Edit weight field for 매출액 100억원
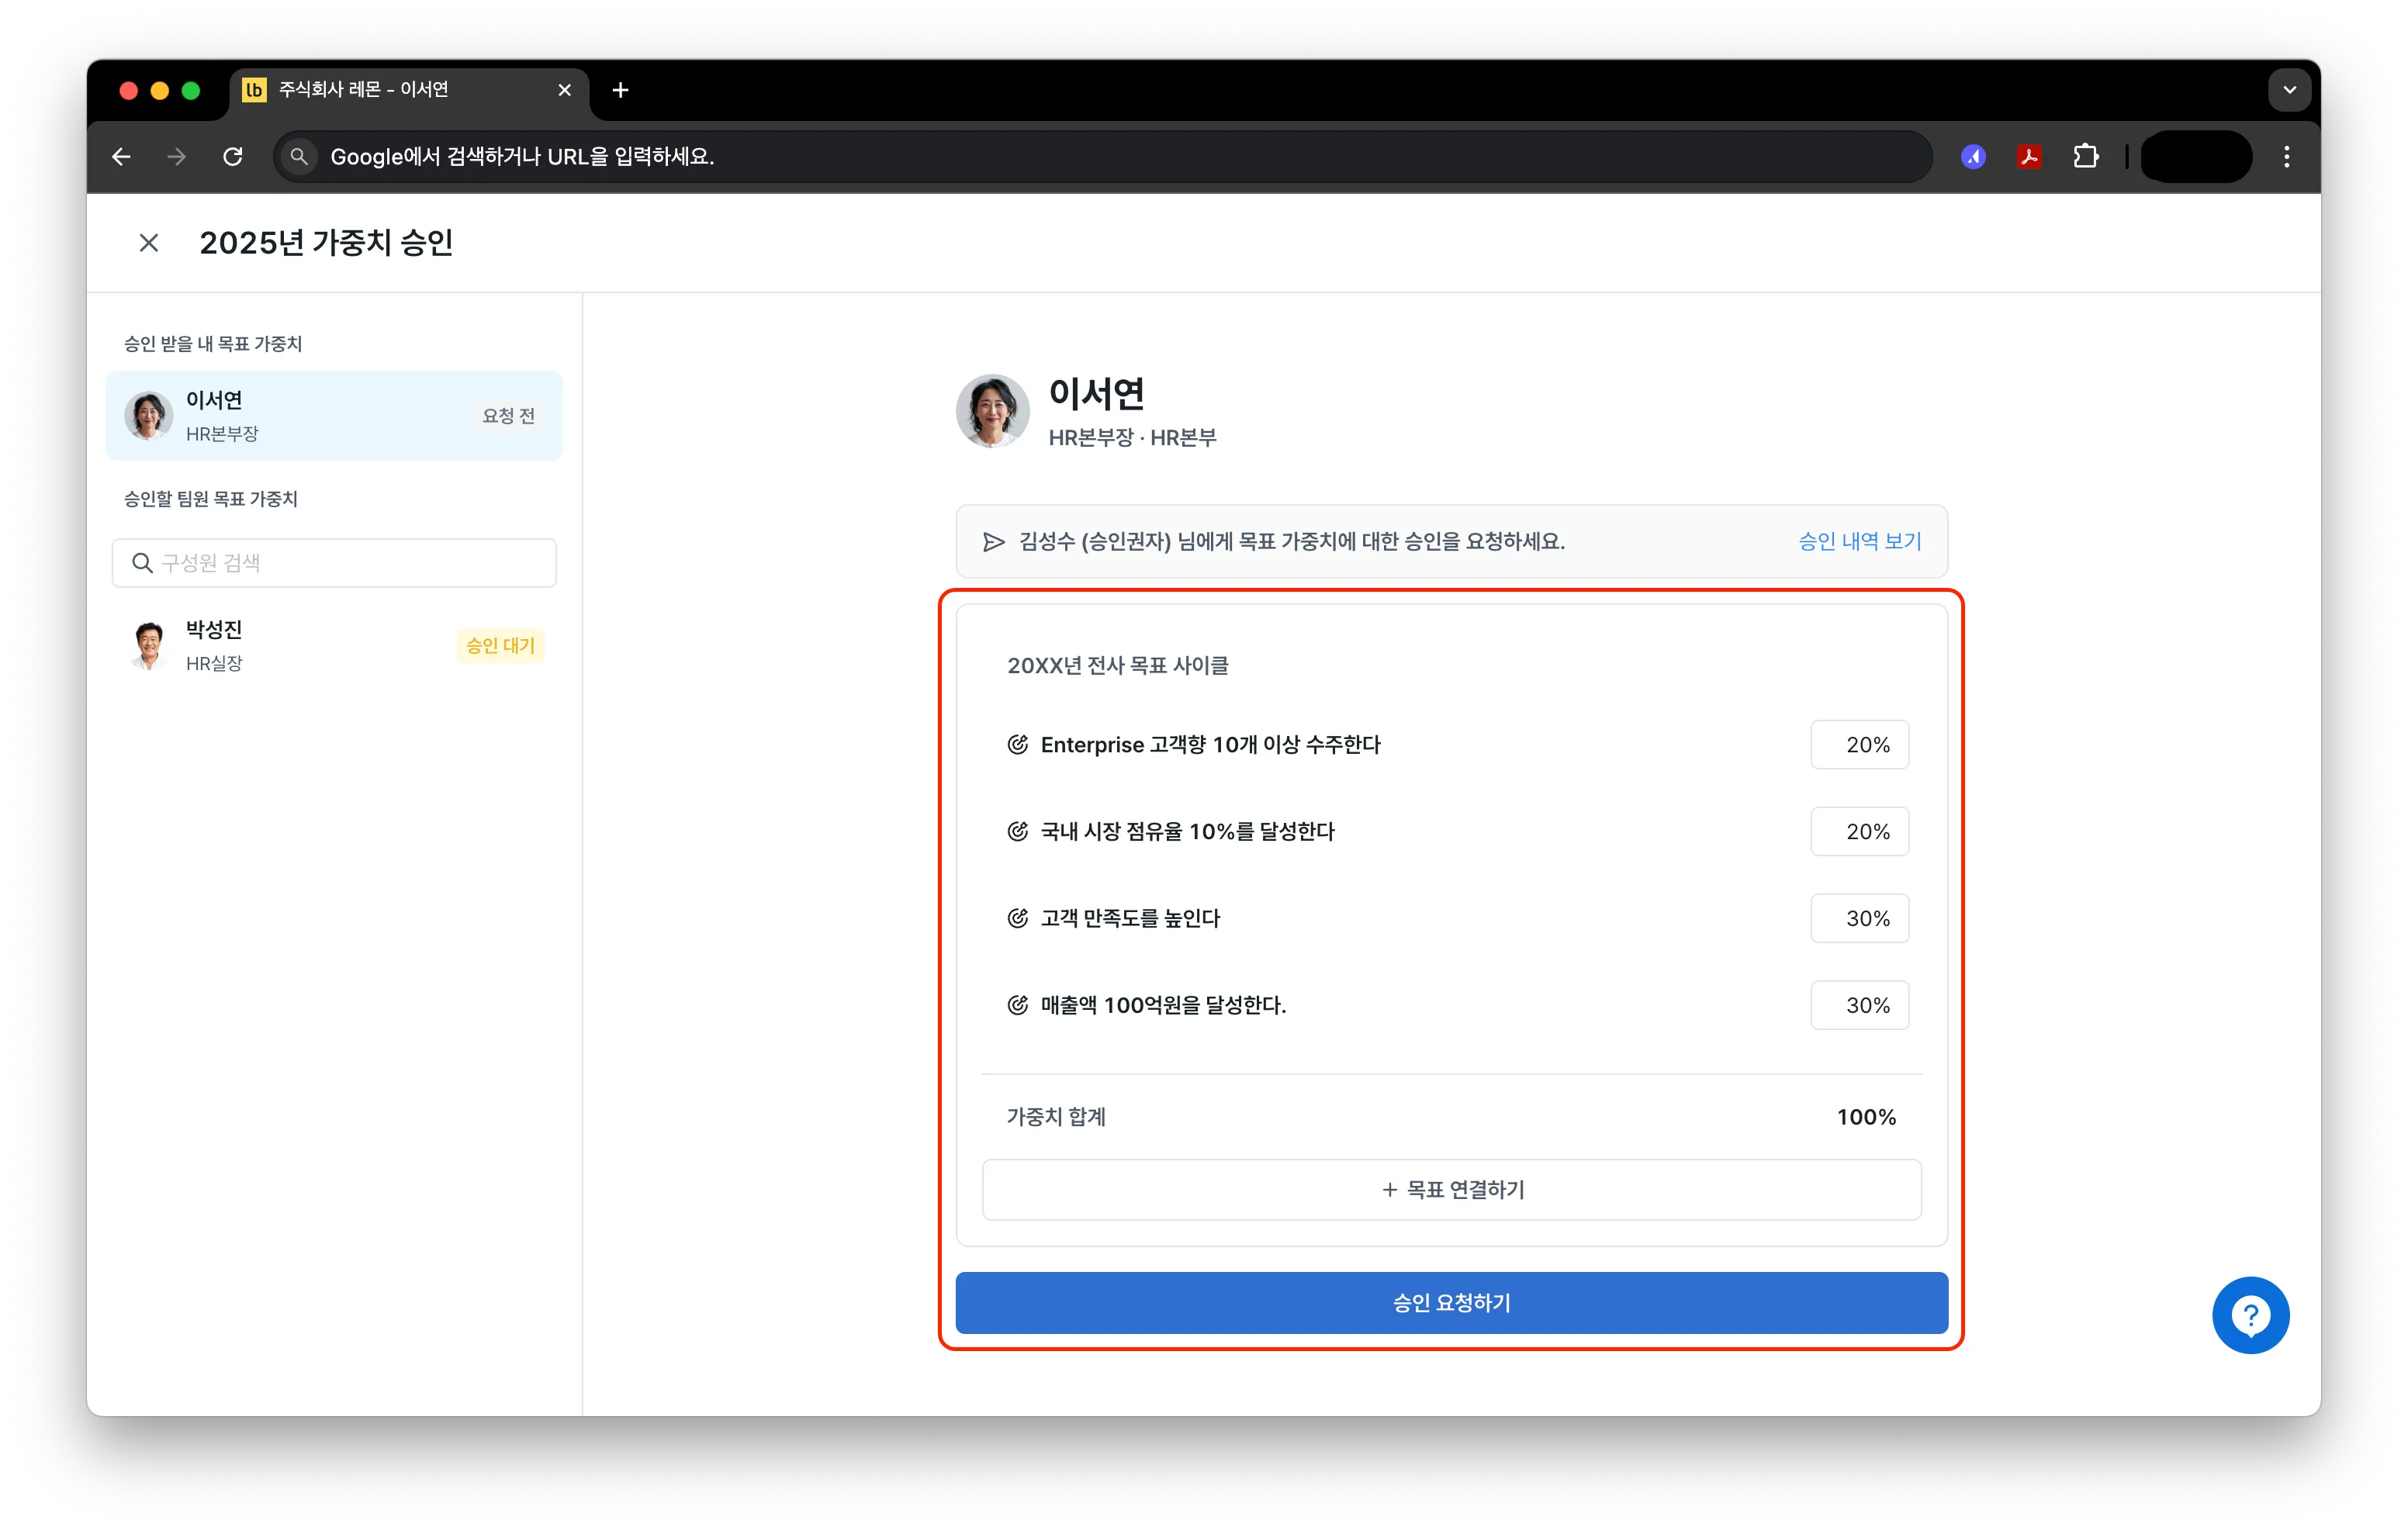Image resolution: width=2408 pixels, height=1531 pixels. tap(1859, 1005)
